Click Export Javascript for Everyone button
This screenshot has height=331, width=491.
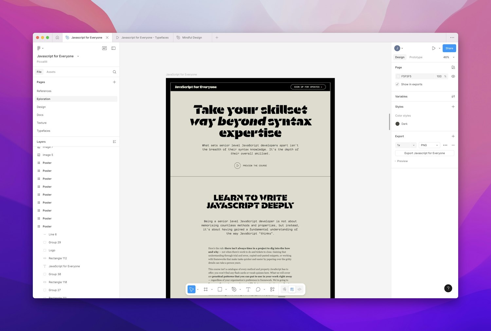coord(424,153)
